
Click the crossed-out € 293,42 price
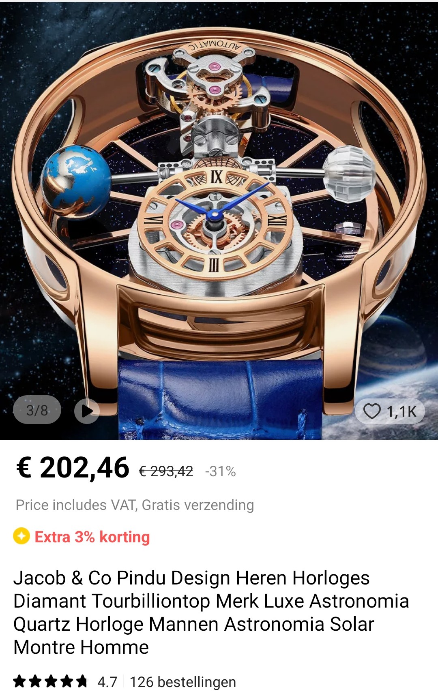coord(166,471)
